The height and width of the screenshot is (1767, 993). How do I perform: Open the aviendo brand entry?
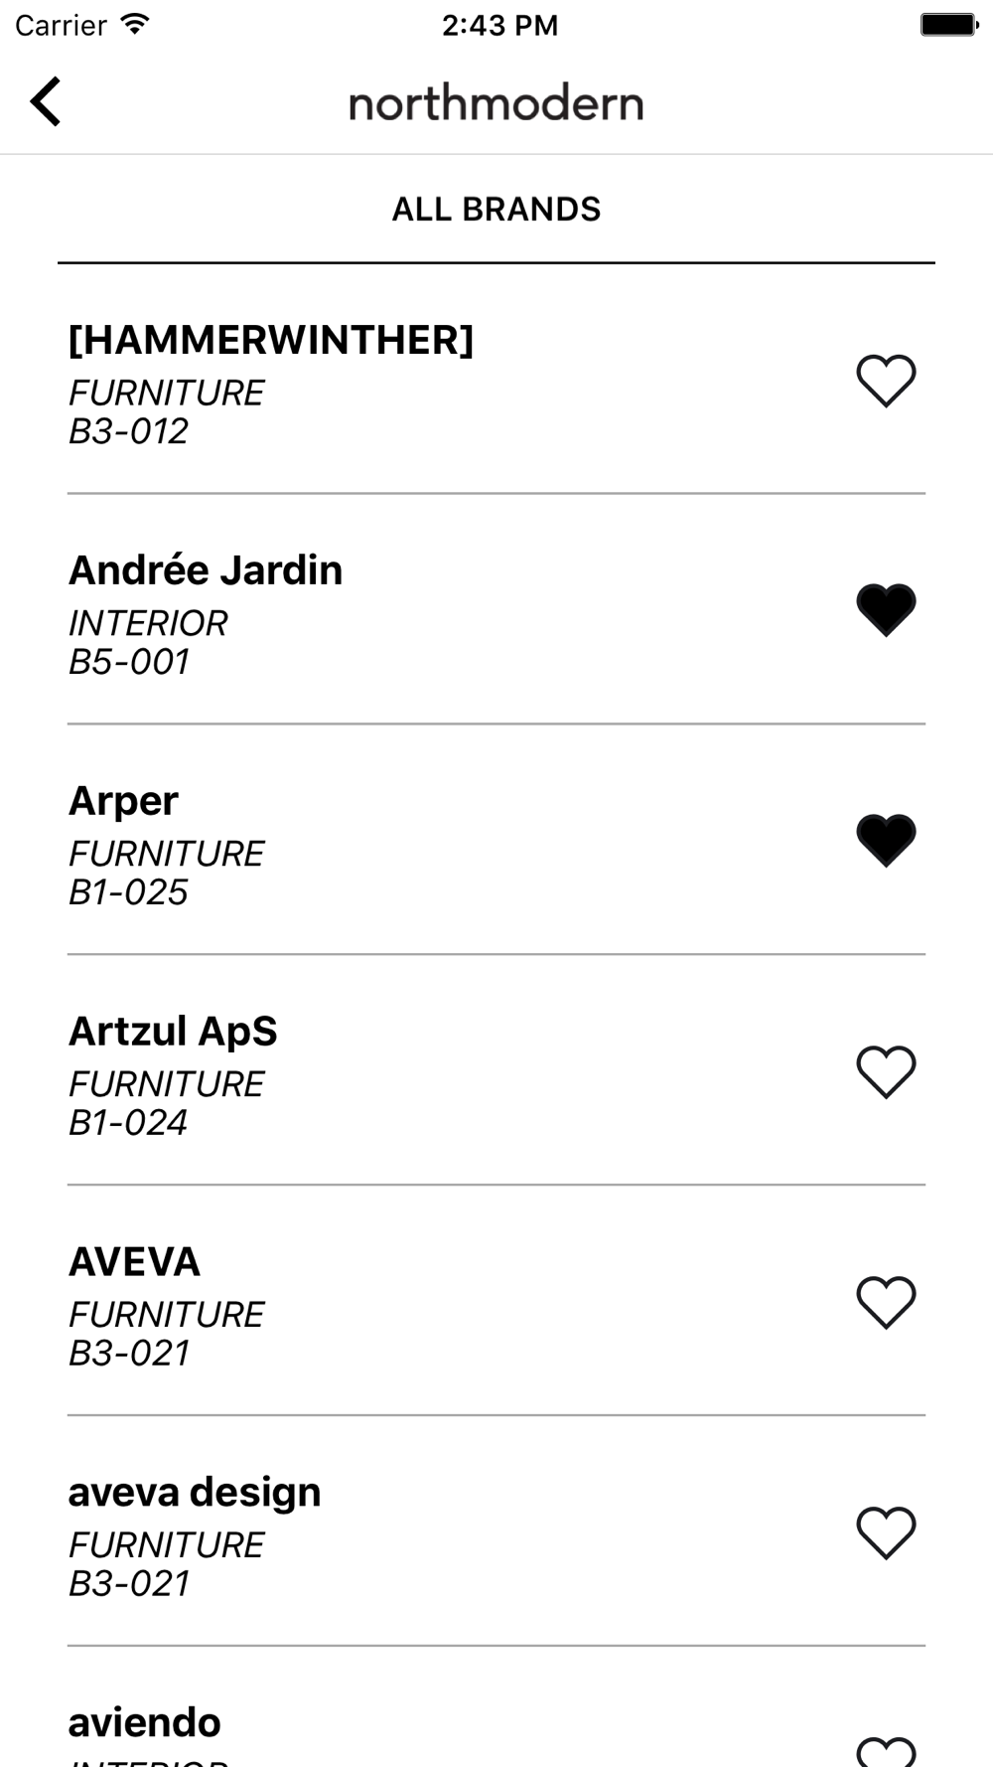(x=145, y=1723)
